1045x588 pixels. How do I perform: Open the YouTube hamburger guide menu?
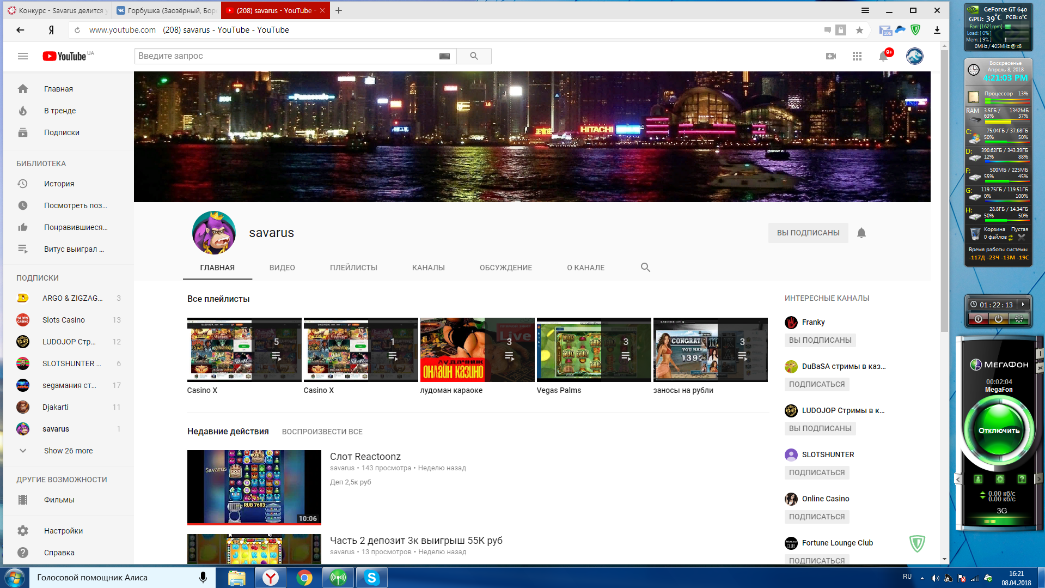click(x=22, y=56)
